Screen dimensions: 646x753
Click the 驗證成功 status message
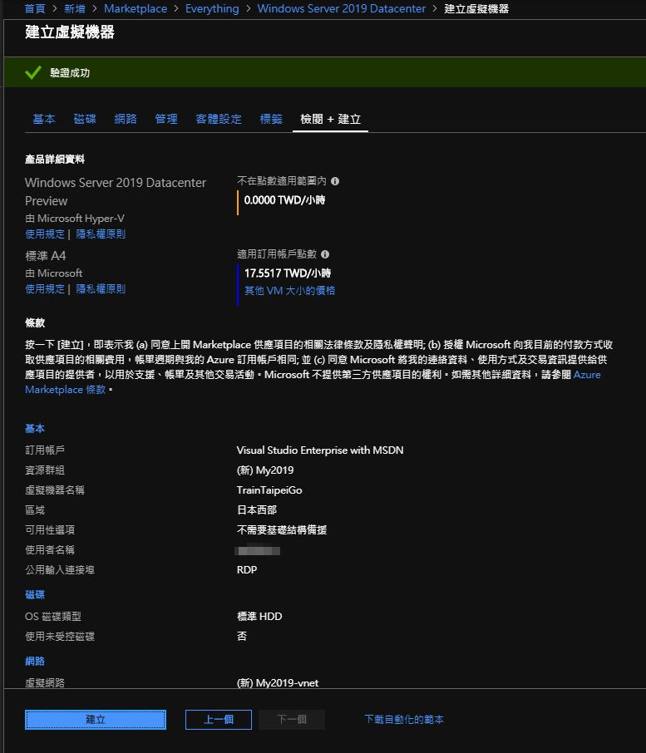[x=70, y=72]
